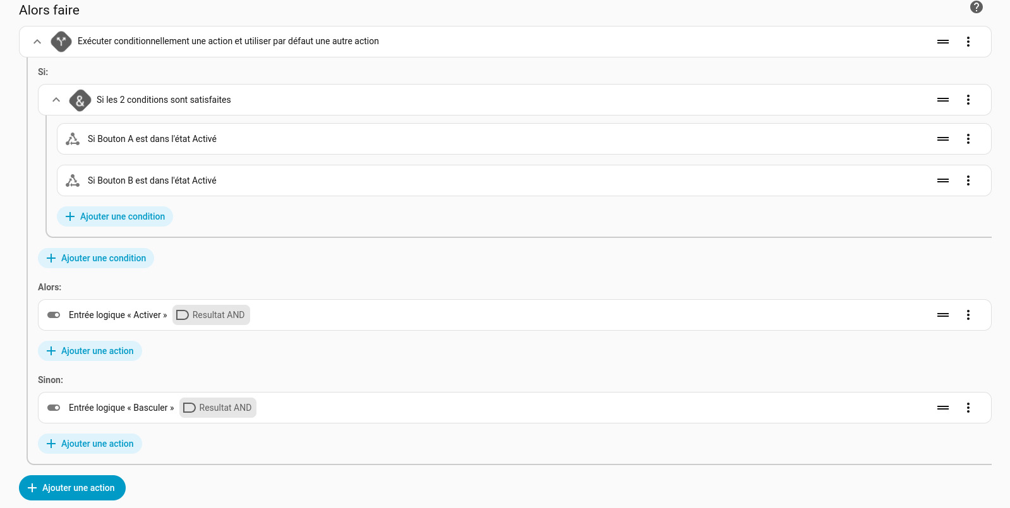This screenshot has width=1010, height=508.
Task: Open options menu for Bouton A condition
Action: tap(968, 139)
